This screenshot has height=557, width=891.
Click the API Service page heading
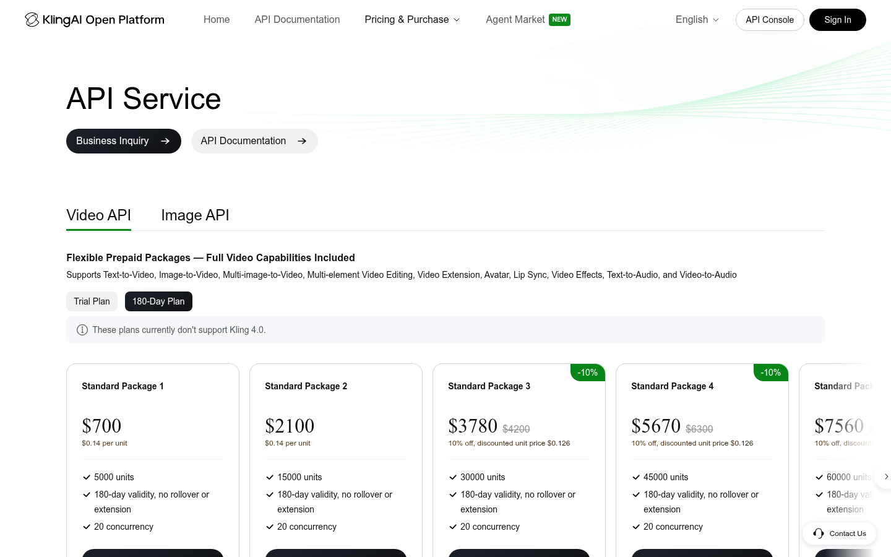tap(144, 98)
